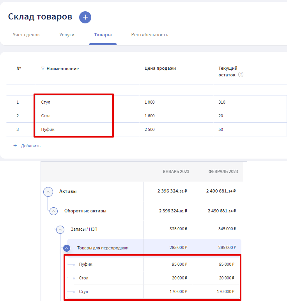Select the Запасы / НЗП row label
The image size is (287, 302).
[x=84, y=229]
